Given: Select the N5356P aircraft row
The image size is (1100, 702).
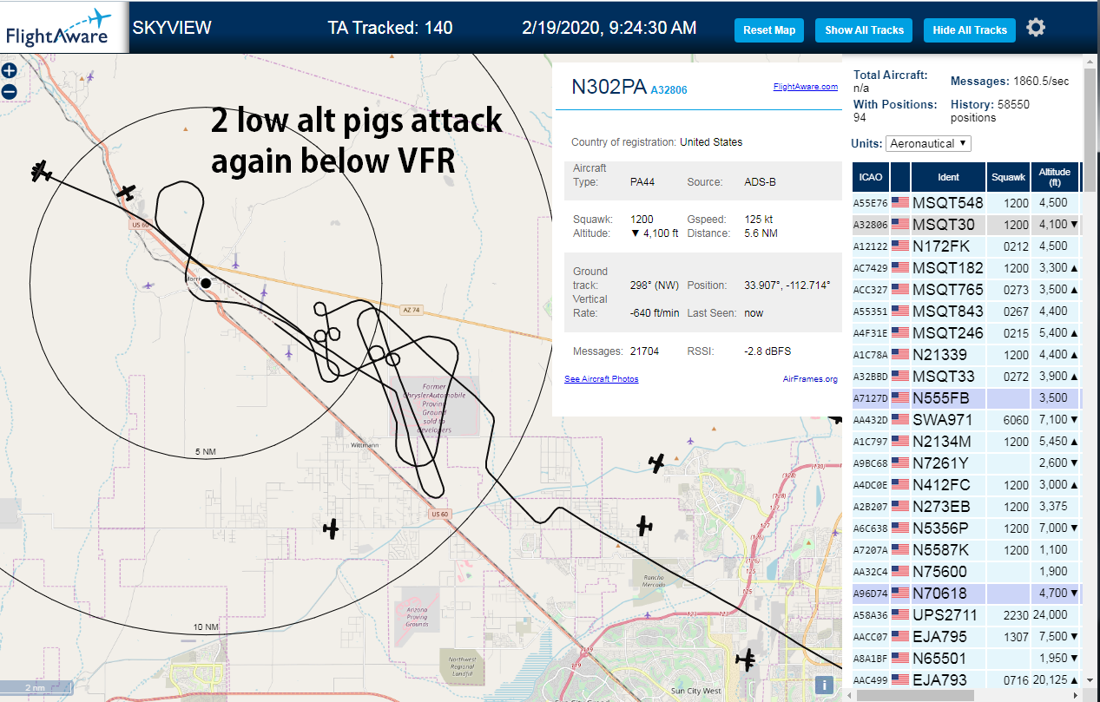Looking at the screenshot, I should click(966, 528).
